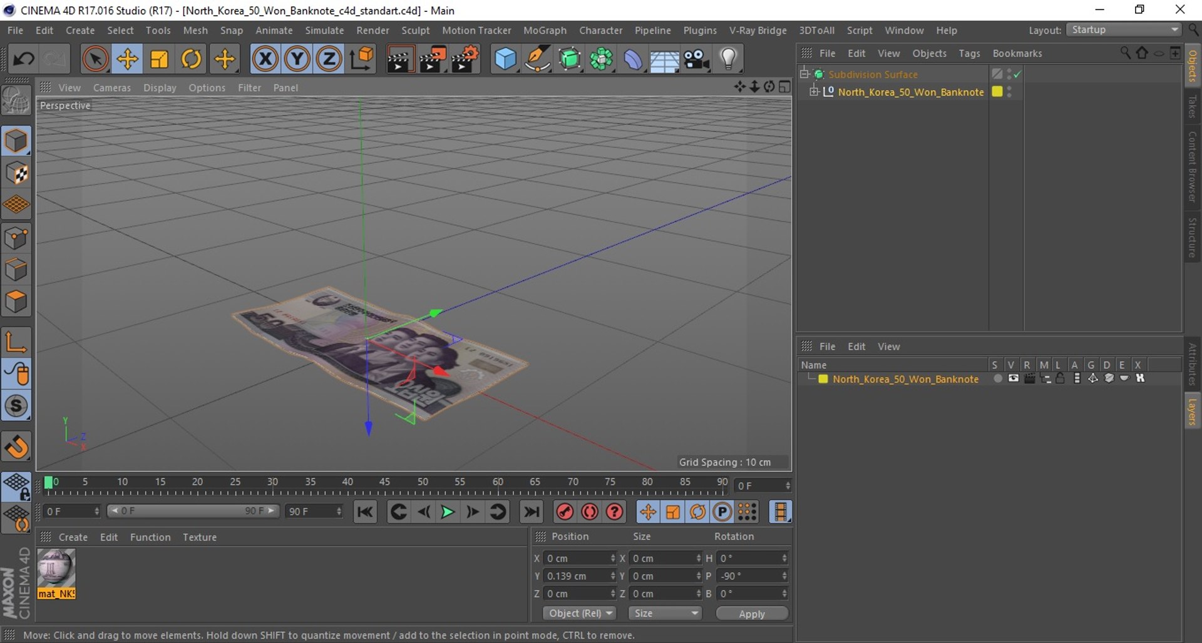This screenshot has width=1202, height=643.
Task: Click frame 45 on the timeline ruler
Action: (384, 482)
